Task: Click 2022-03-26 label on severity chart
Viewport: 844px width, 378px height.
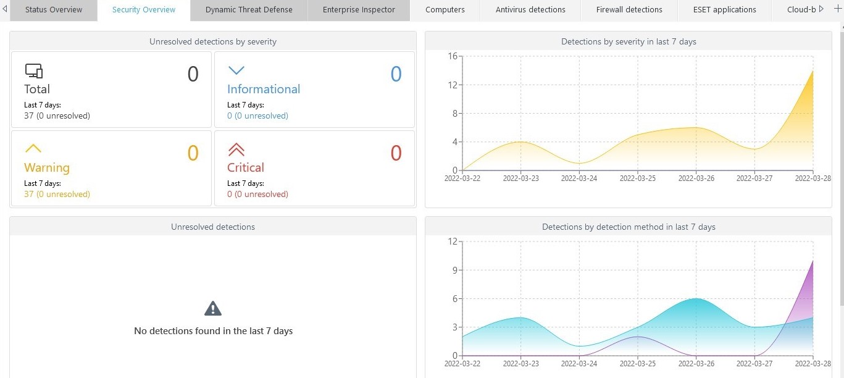Action: (696, 178)
